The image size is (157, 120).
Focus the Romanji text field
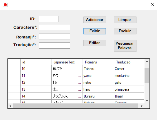point(55,36)
